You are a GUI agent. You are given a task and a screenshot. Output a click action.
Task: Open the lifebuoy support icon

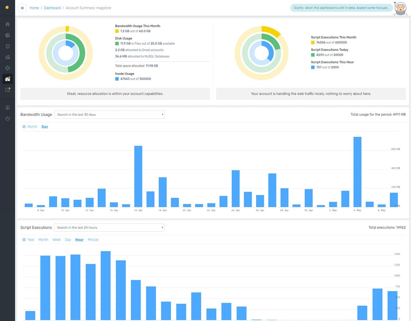pyautogui.click(x=8, y=68)
